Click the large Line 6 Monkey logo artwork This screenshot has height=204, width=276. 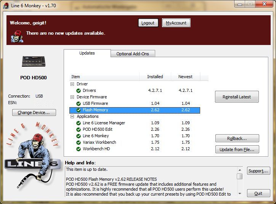point(32,155)
